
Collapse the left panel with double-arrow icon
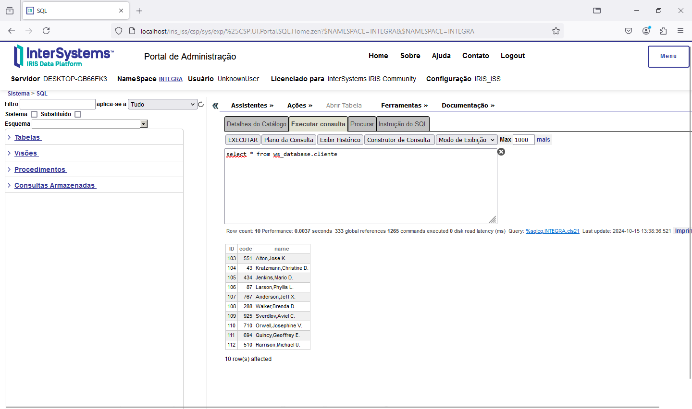point(215,106)
